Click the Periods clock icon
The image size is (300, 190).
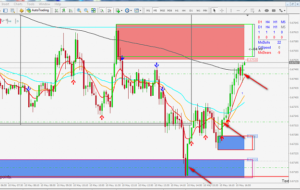click(x=127, y=11)
